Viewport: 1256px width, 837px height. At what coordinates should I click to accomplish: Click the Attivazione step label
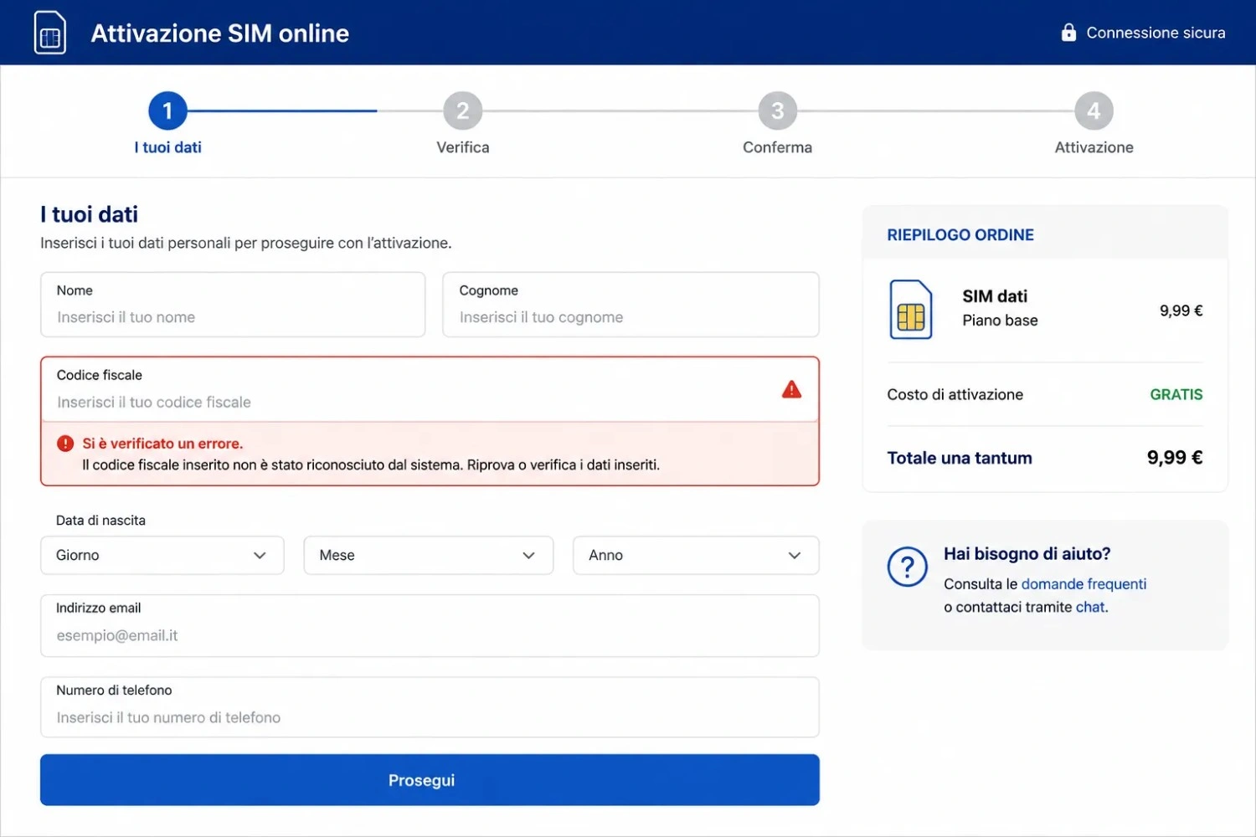pos(1094,147)
